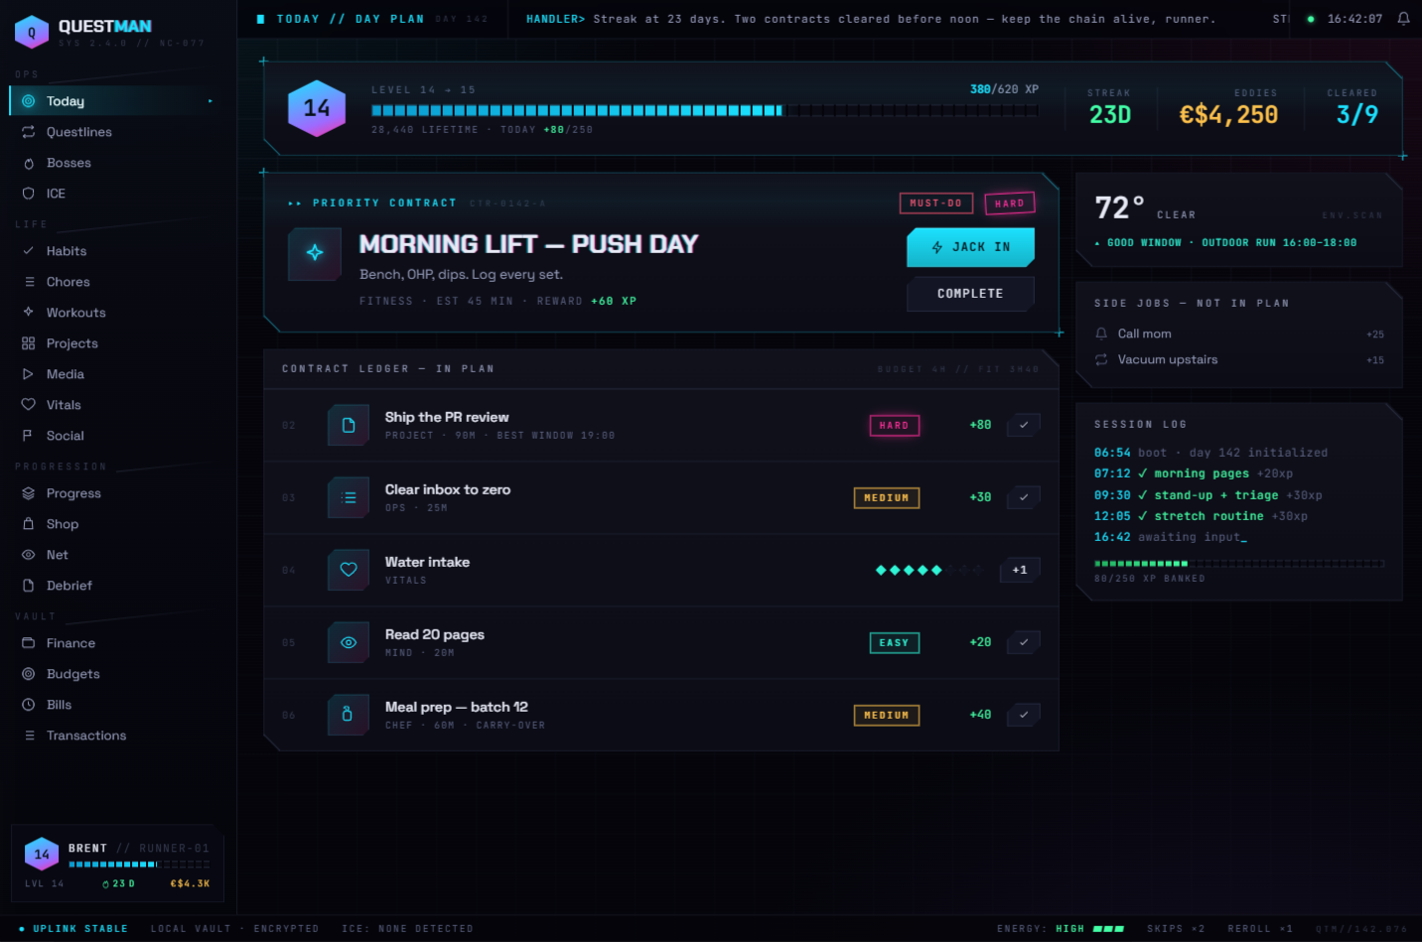
Task: Check off Read 20 pages
Action: click(x=1024, y=642)
